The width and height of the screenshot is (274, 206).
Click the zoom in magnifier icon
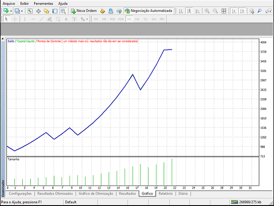[207, 11]
